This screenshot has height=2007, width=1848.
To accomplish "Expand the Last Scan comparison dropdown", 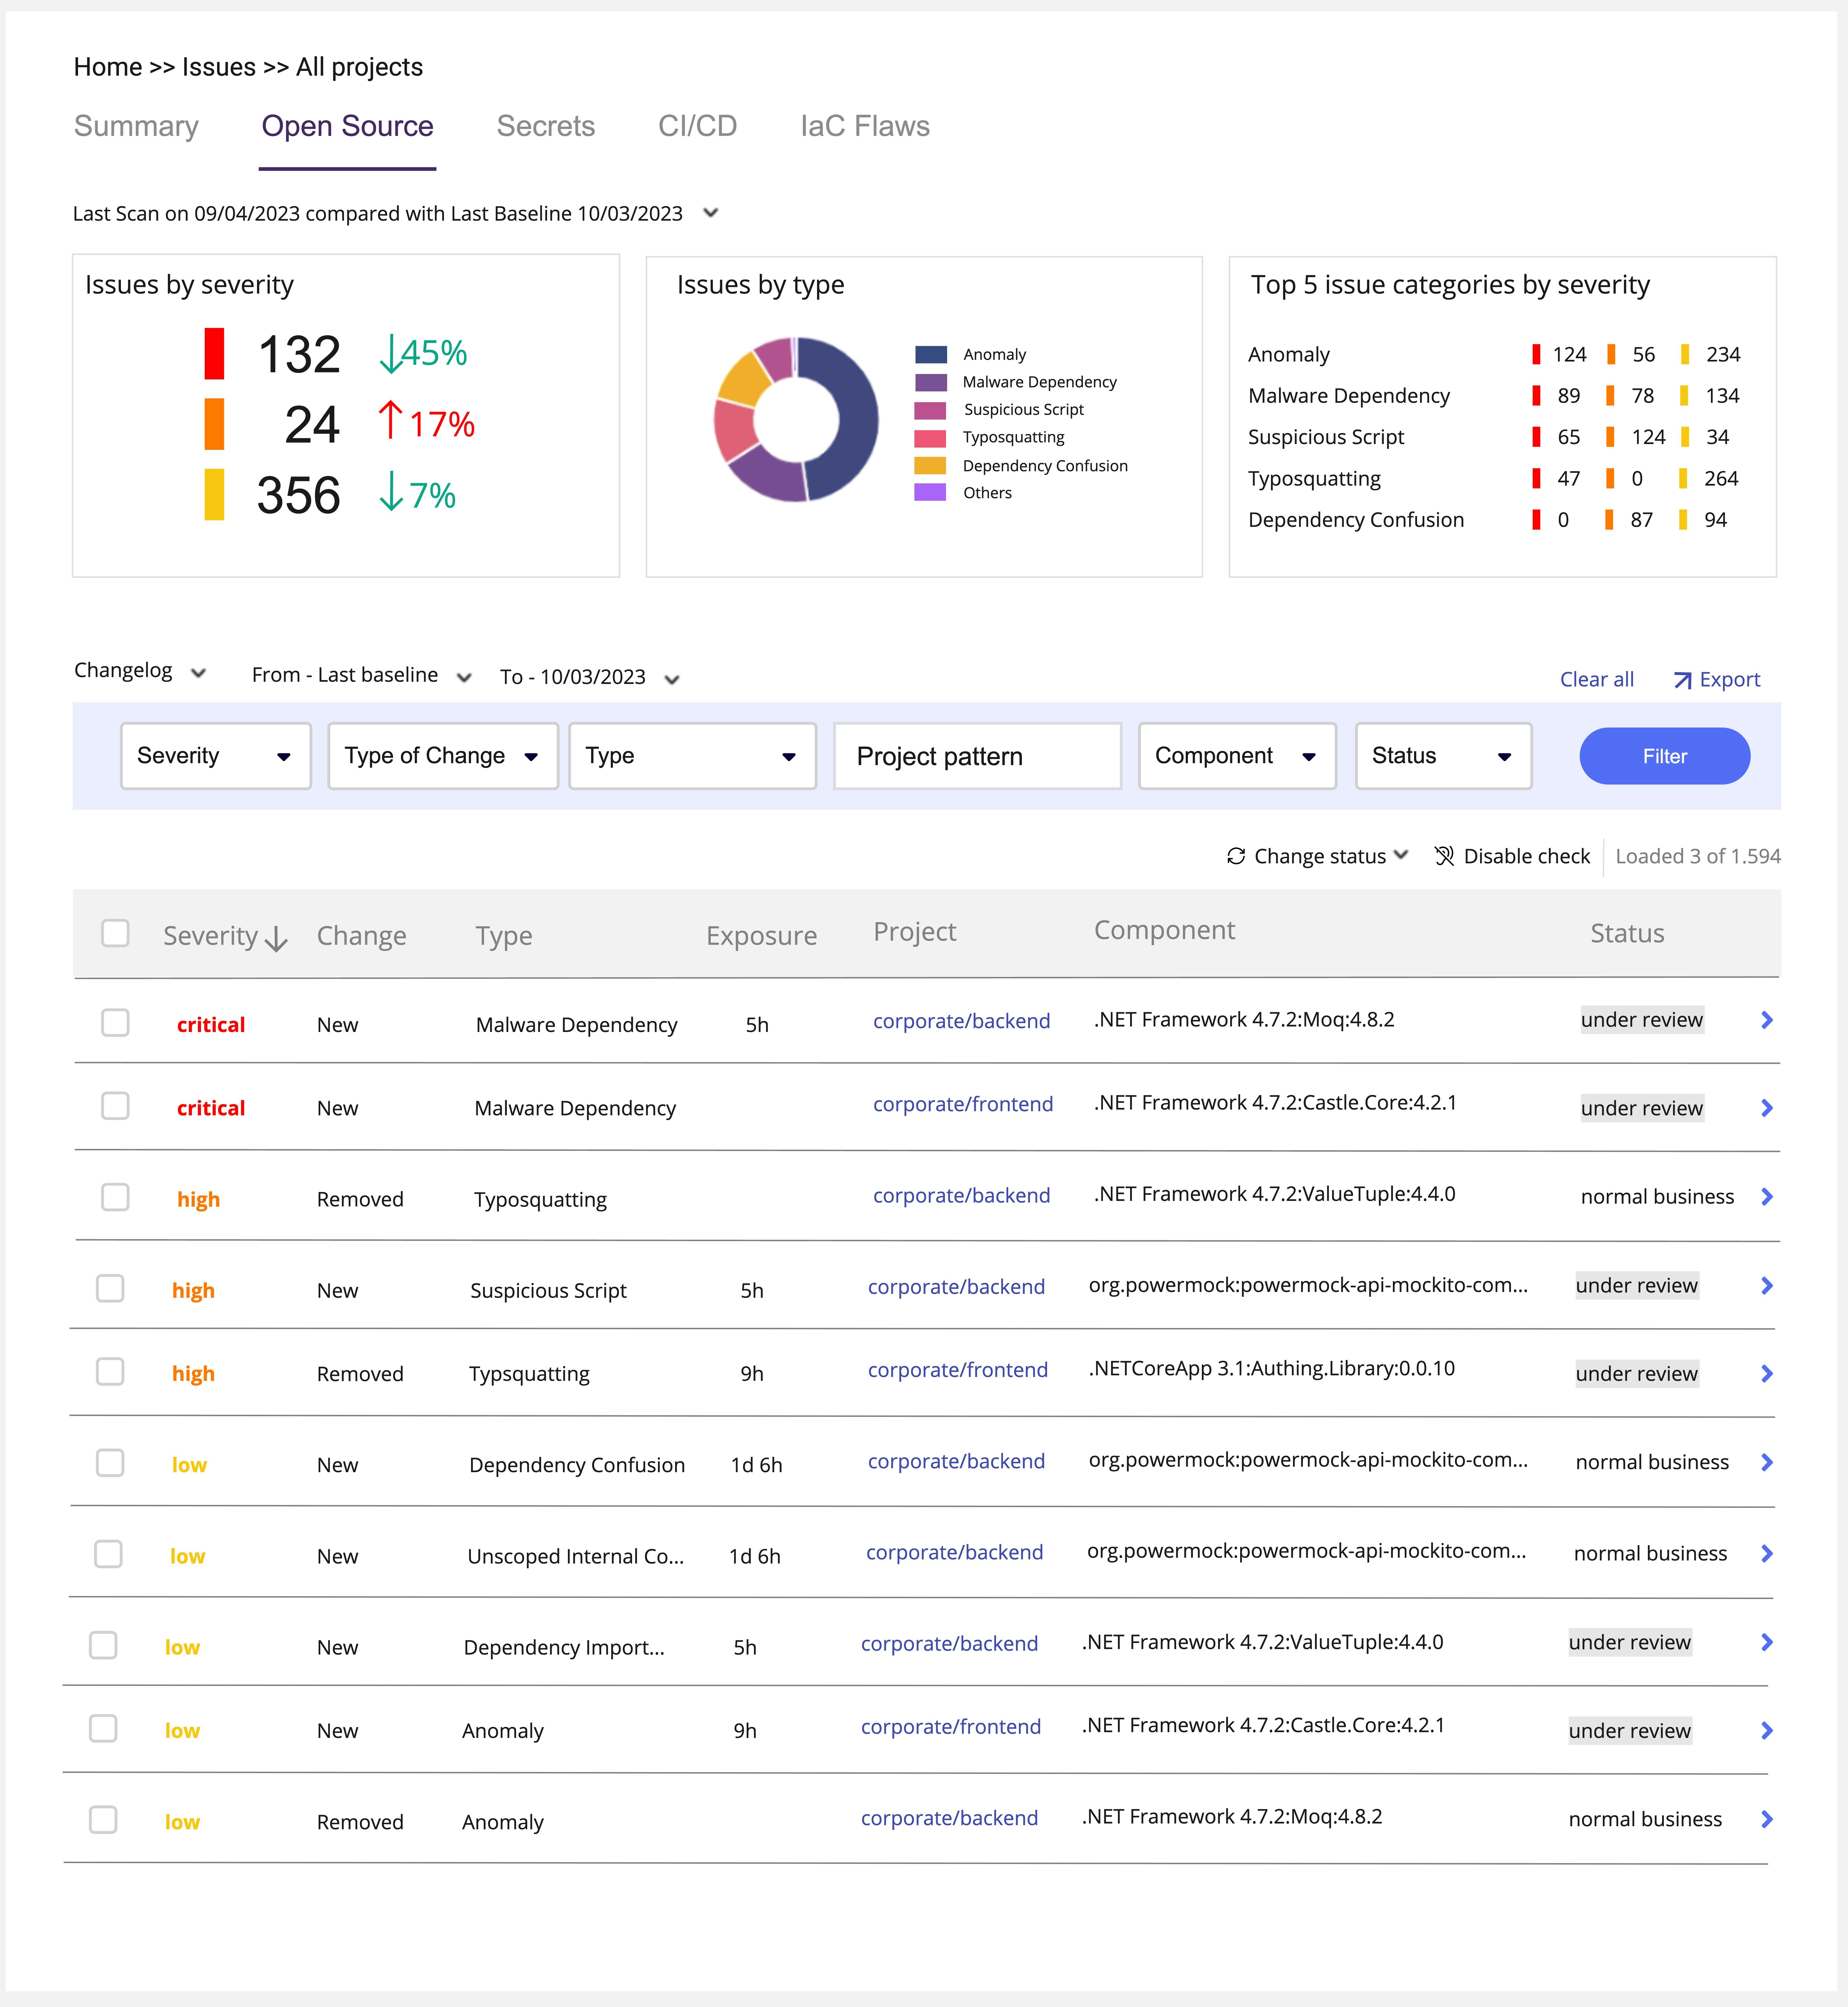I will coord(711,213).
